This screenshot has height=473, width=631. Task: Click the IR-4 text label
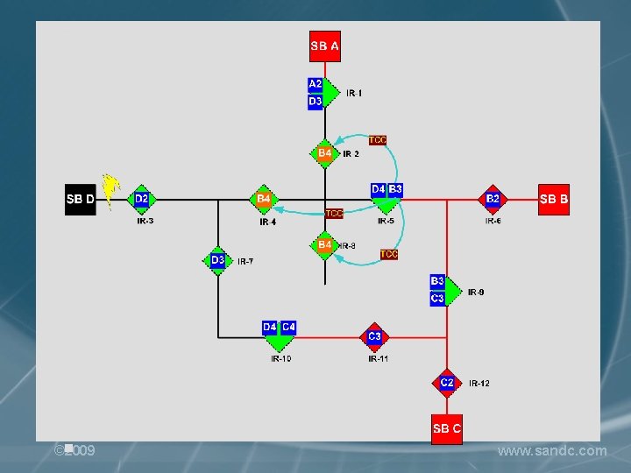(x=268, y=222)
